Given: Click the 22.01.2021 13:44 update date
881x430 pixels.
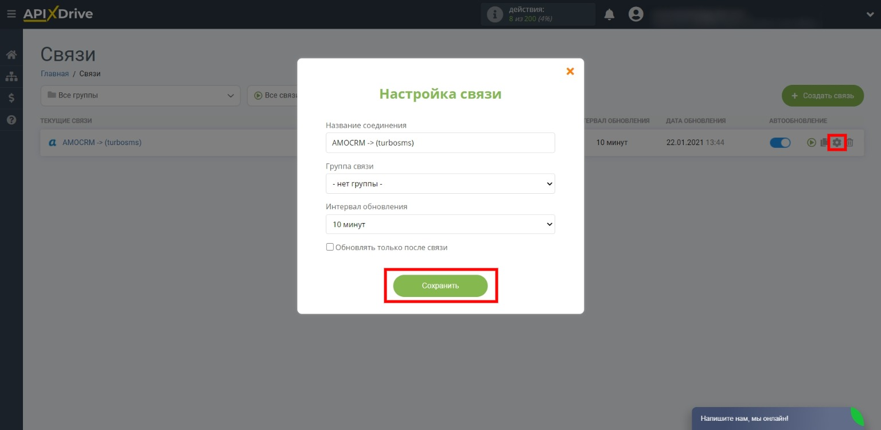Looking at the screenshot, I should [x=695, y=142].
